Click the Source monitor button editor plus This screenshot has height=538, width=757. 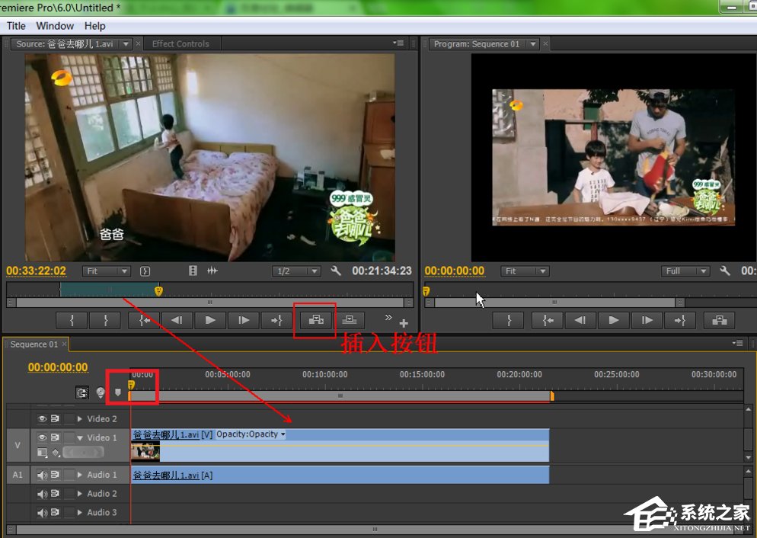pos(404,324)
